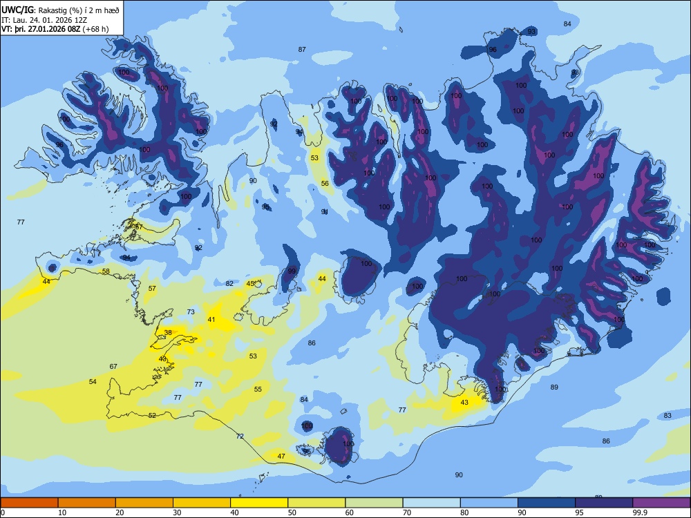Click the dark orange 0–10 legend swatch

click(29, 503)
